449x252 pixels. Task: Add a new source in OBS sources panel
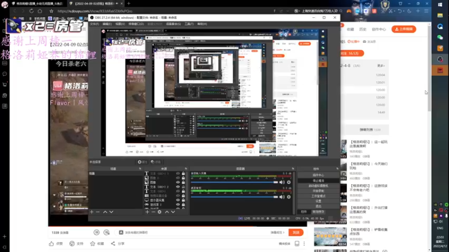(147, 212)
